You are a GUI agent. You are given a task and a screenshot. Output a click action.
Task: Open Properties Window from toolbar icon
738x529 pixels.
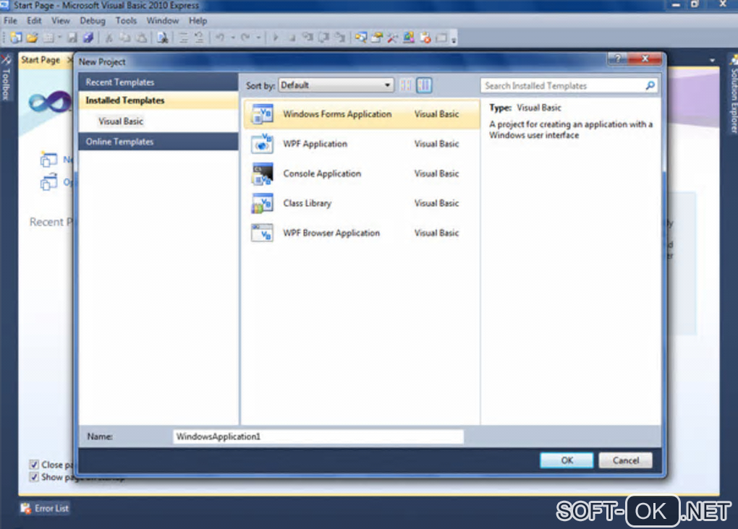pyautogui.click(x=376, y=38)
